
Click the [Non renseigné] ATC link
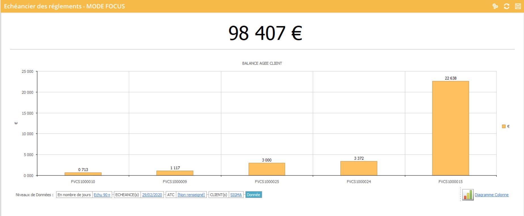click(x=191, y=195)
